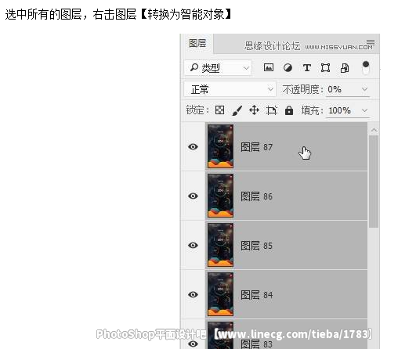
Task: Filter layers by pixel image icon
Action: 269,67
